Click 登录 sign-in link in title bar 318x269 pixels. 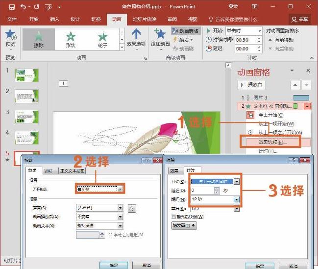point(233,6)
